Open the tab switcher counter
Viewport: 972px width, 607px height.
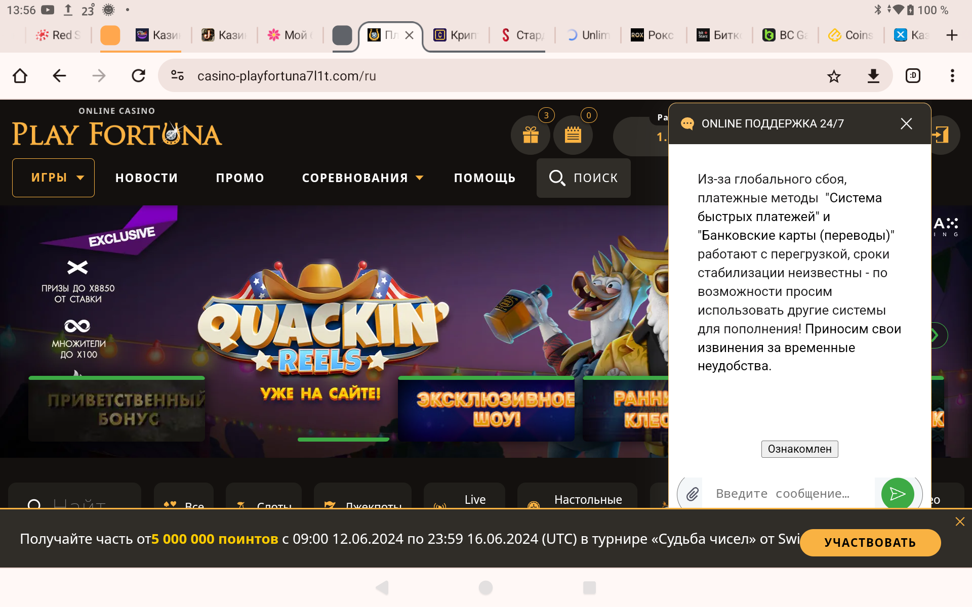tap(913, 76)
